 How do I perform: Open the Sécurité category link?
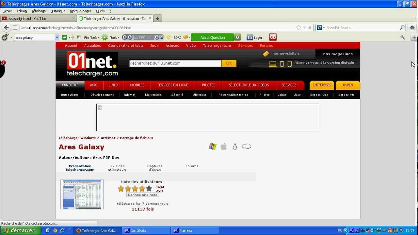click(x=177, y=95)
